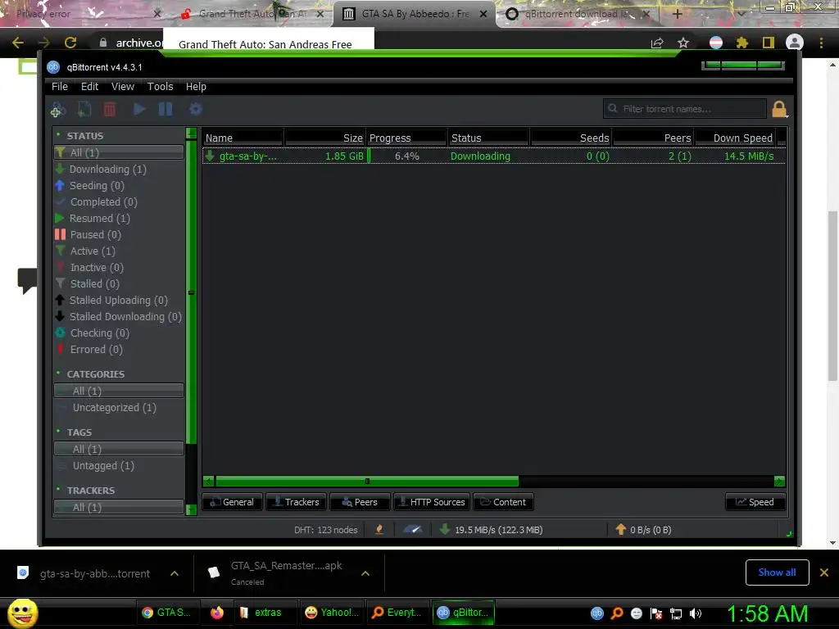Open the new browser tab plus button
The width and height of the screenshot is (839, 629).
pos(677,14)
